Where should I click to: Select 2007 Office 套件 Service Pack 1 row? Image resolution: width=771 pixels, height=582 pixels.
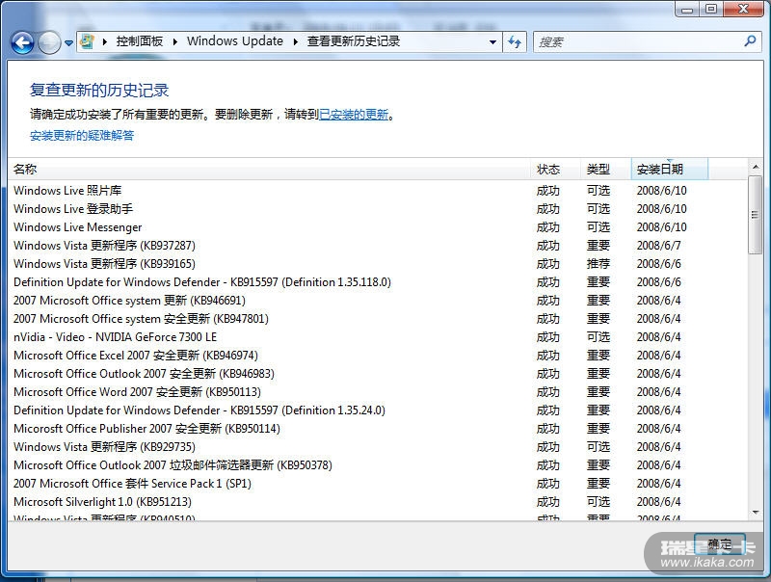(378, 484)
